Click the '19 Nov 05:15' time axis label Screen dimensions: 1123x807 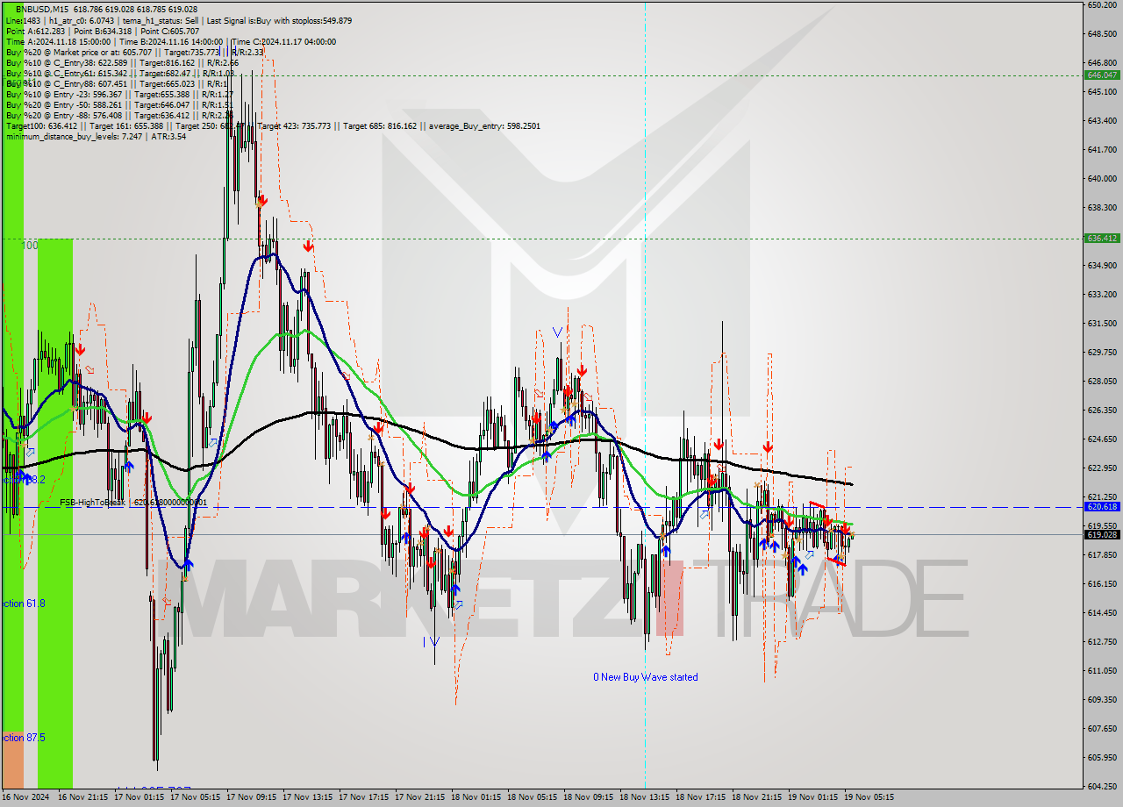pos(869,797)
